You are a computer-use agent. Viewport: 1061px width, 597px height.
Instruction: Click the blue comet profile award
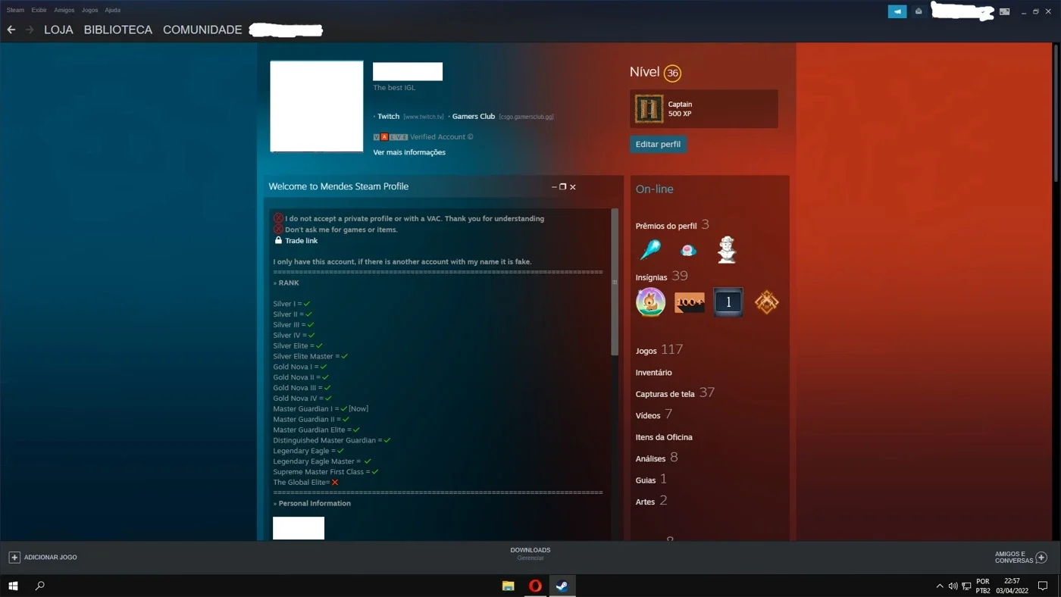650,249
